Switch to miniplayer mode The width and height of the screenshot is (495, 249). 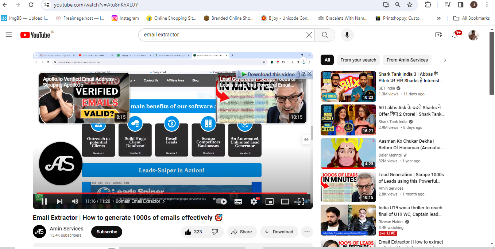(270, 201)
